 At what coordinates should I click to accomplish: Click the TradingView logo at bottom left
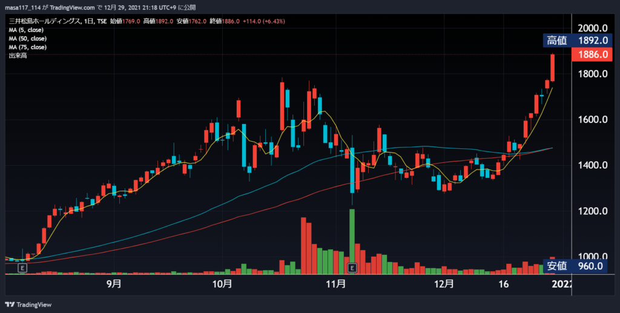coord(28,305)
